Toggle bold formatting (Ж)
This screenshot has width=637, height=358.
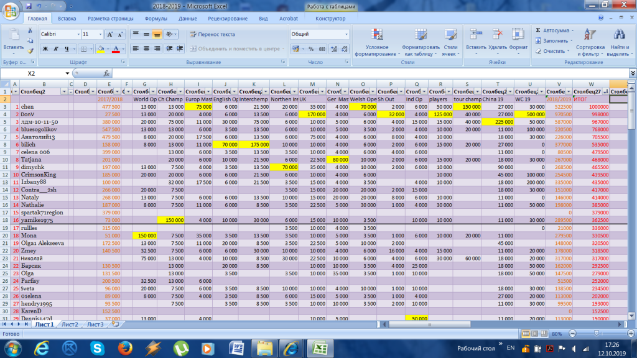[45, 48]
